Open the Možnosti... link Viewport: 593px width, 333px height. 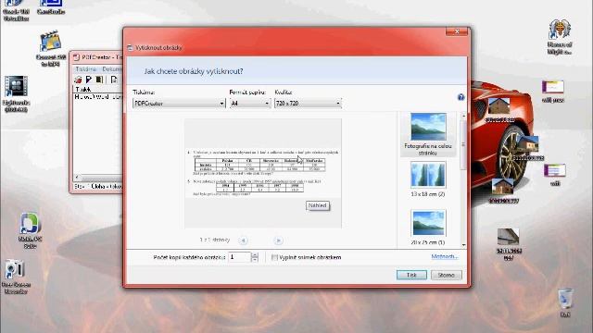[x=445, y=256]
